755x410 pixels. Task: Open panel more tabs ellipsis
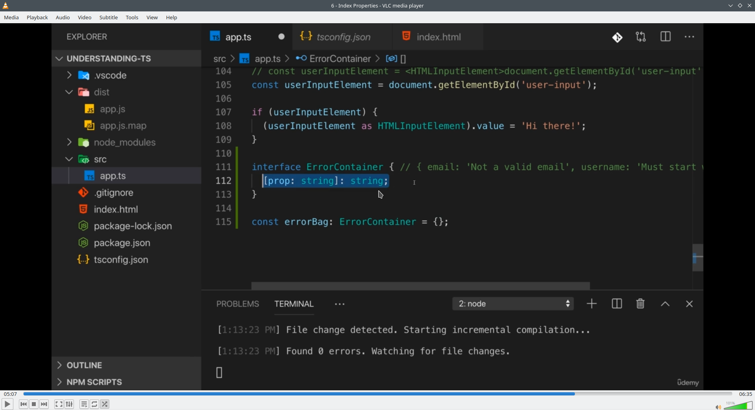[x=340, y=304]
